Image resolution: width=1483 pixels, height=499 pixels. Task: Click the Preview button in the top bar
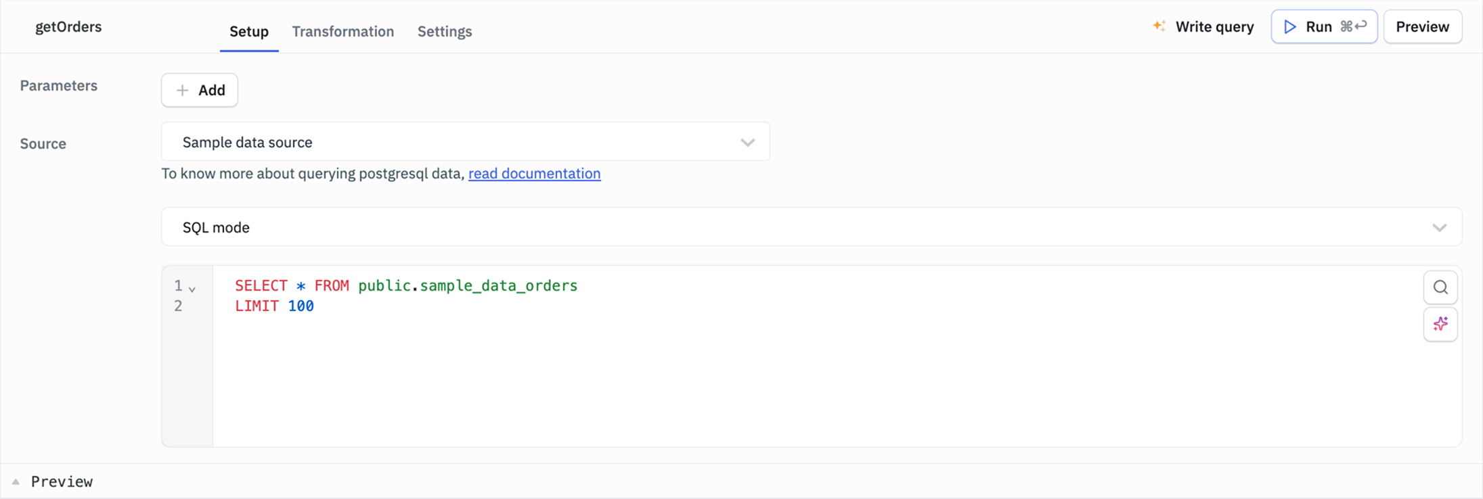coord(1422,26)
